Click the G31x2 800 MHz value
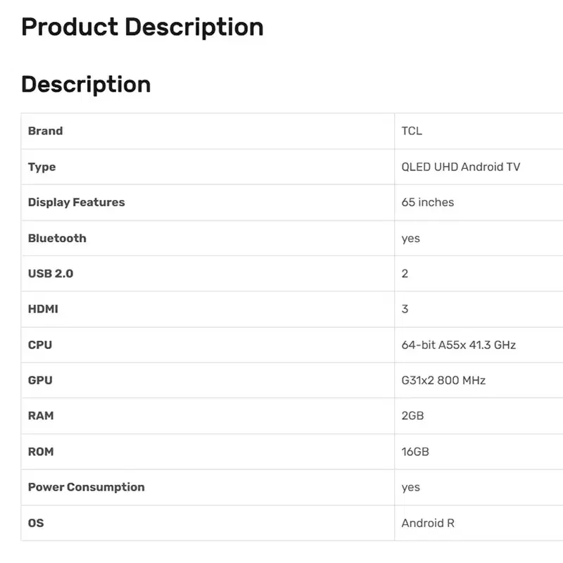This screenshot has height=563, width=563. [x=443, y=380]
